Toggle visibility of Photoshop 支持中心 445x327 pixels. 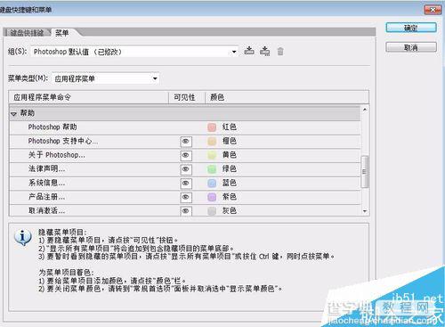[186, 142]
